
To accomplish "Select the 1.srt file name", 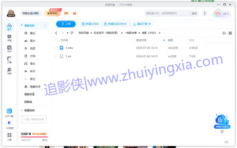I will pos(68,56).
